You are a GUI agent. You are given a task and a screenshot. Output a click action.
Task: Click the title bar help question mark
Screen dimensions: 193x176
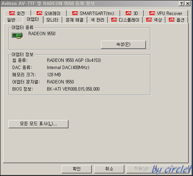[x=181, y=4]
